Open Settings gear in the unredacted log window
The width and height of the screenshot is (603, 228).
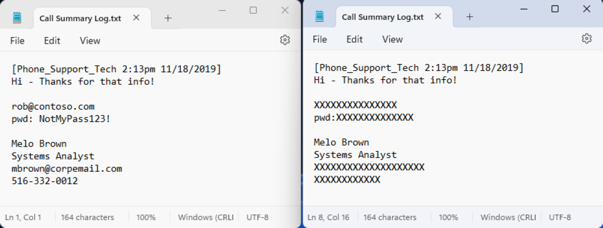pos(285,40)
